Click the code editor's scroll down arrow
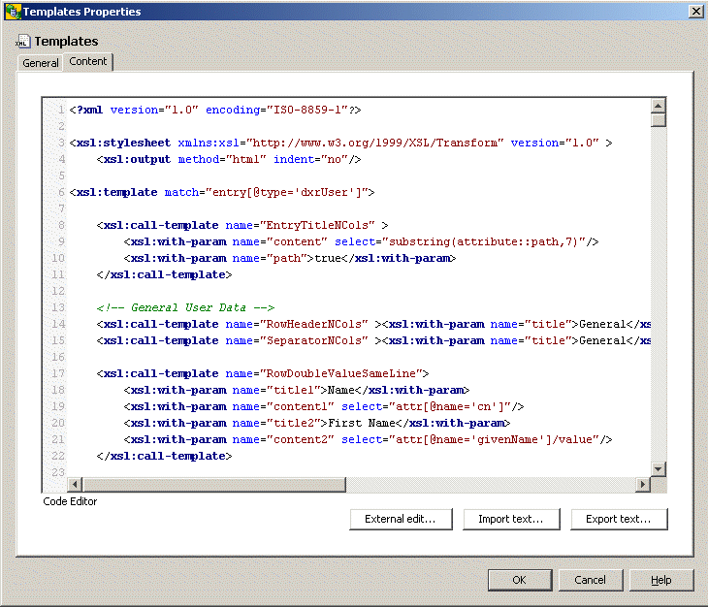Image resolution: width=708 pixels, height=607 pixels. click(659, 469)
